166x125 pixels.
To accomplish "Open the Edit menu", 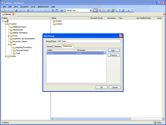I will [10, 7].
